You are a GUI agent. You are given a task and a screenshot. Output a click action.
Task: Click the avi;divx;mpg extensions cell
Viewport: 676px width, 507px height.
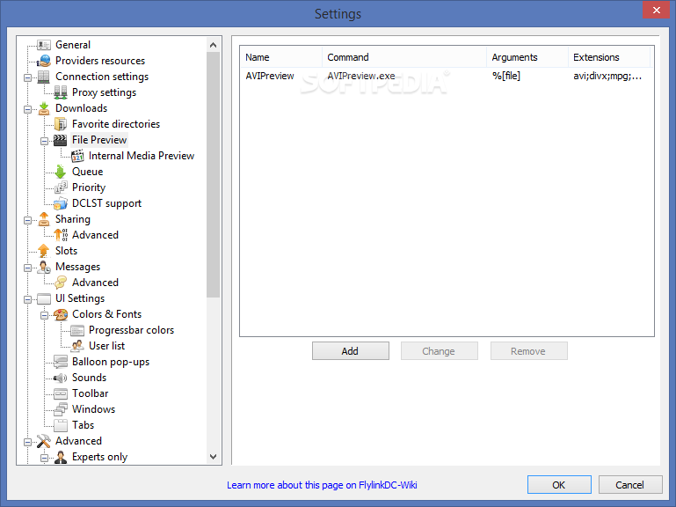[607, 77]
